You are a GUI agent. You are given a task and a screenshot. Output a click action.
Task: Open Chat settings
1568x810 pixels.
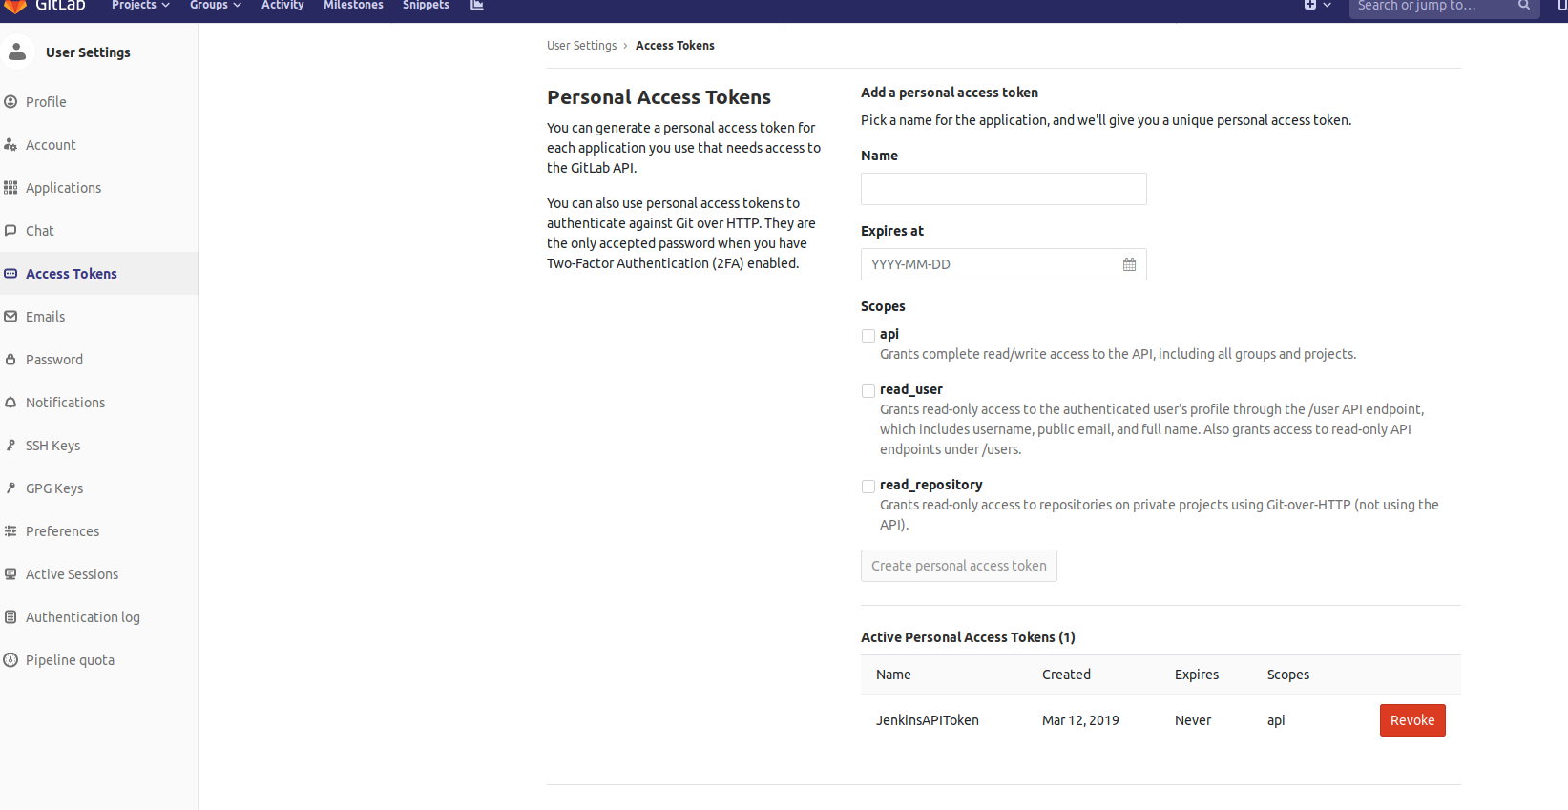coord(40,231)
